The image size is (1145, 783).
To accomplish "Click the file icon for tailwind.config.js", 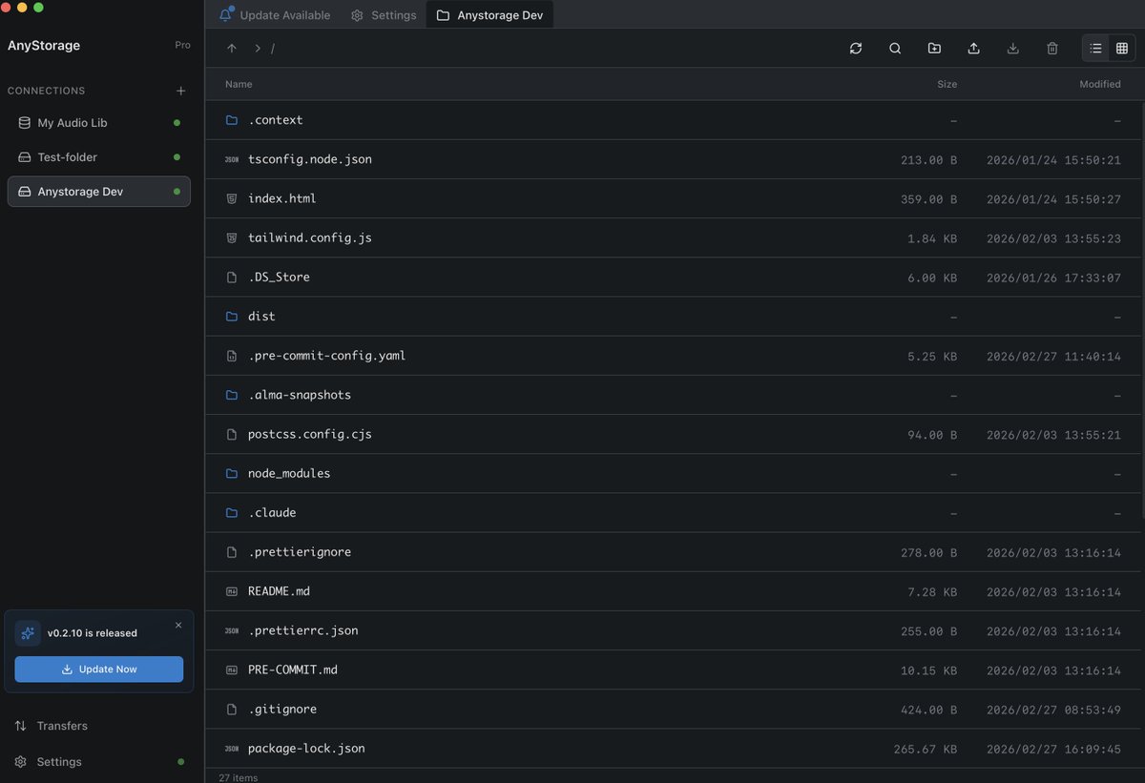I will point(231,237).
